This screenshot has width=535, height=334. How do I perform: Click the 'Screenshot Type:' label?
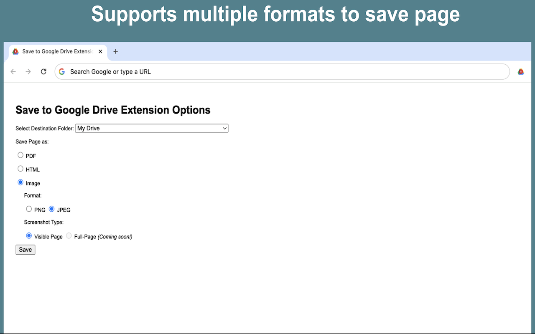(x=44, y=222)
